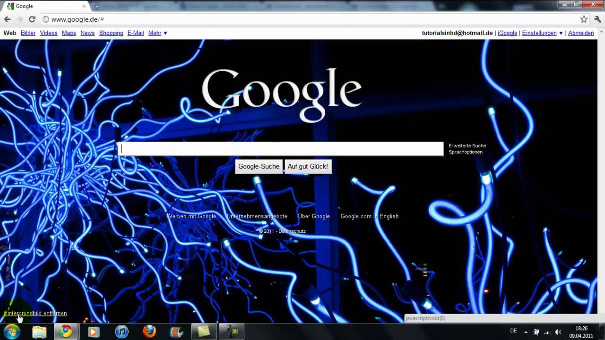This screenshot has width=605, height=340.
Task: Select the Google browser tab
Action: point(46,6)
